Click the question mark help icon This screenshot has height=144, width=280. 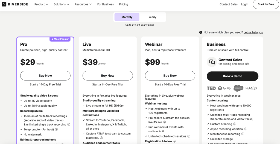click(201, 32)
